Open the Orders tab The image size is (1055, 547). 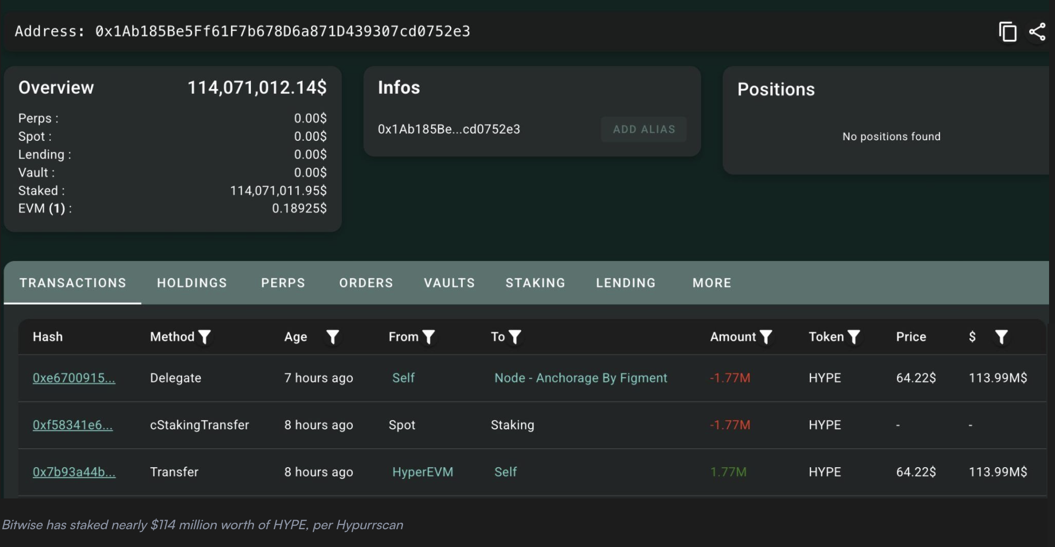366,283
